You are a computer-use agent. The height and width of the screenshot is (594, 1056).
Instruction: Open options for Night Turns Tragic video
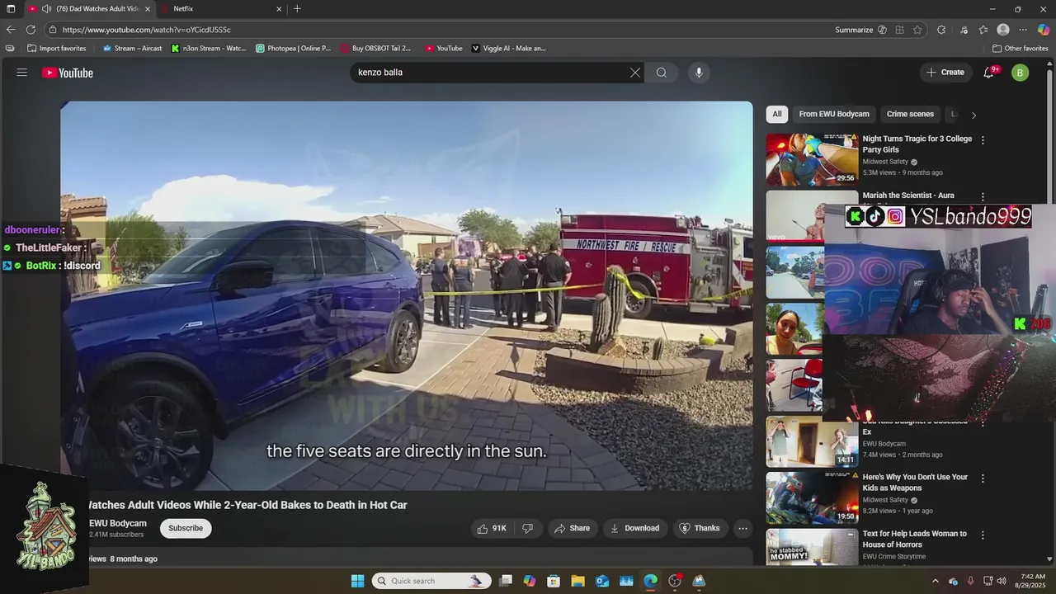pos(983,140)
